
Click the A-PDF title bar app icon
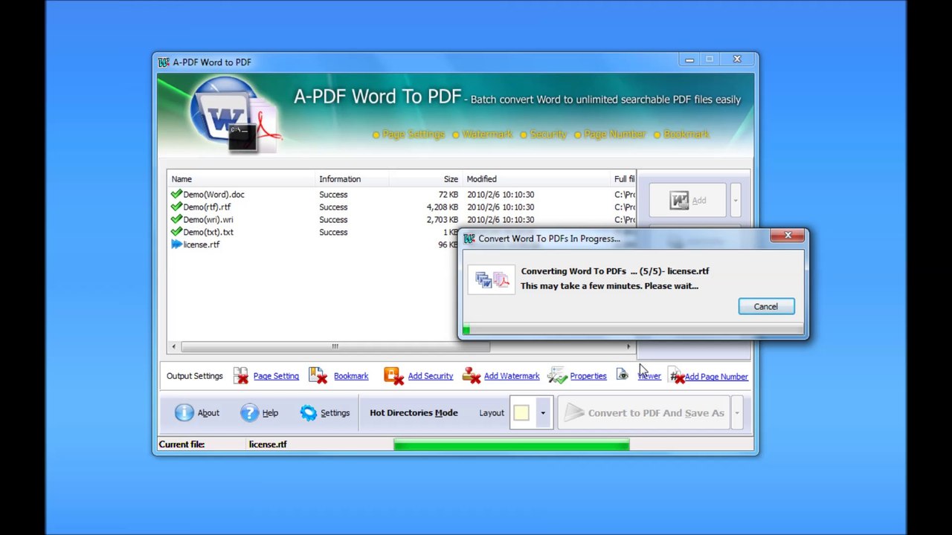pos(164,62)
